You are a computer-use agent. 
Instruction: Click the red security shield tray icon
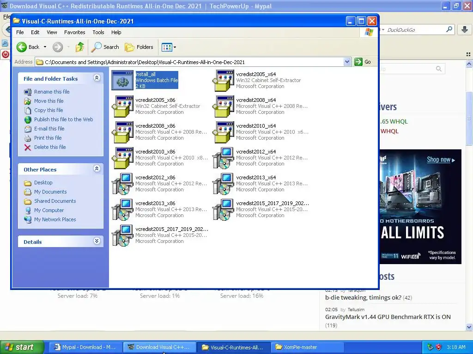click(439, 348)
